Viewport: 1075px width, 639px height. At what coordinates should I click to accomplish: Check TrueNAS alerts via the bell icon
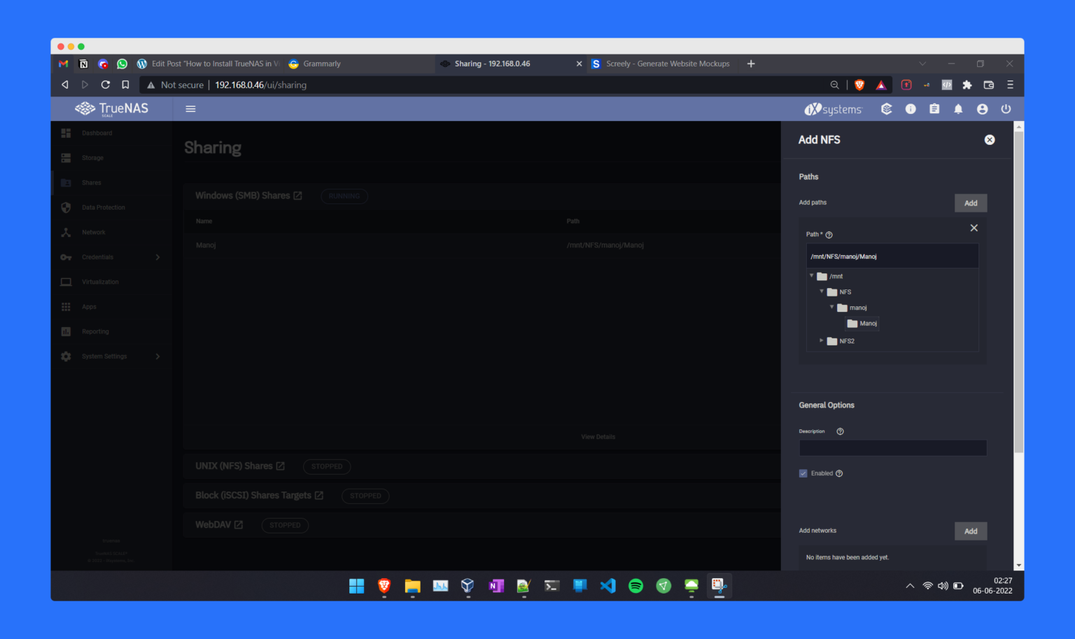(958, 109)
